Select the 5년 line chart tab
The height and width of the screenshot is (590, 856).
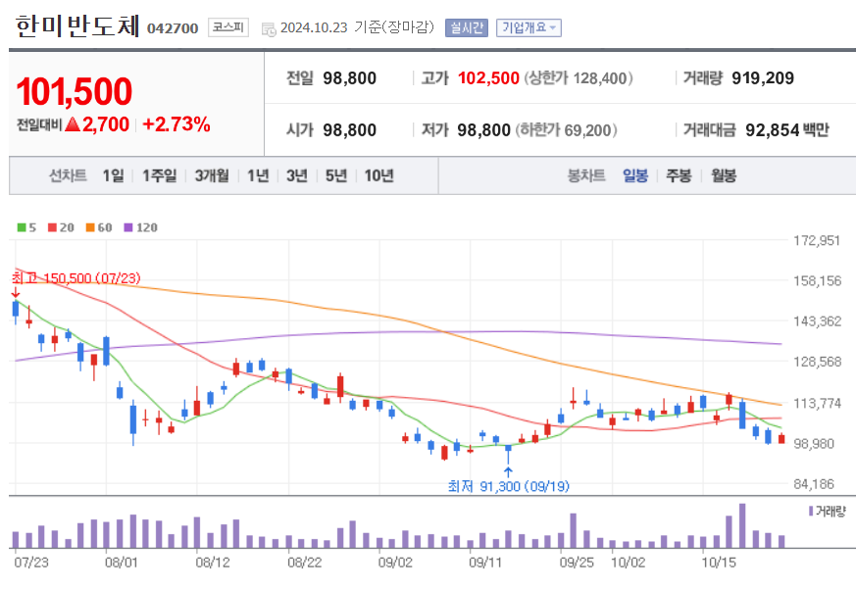pos(336,175)
